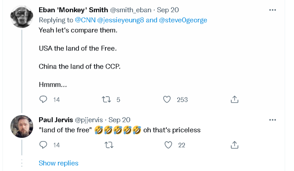Expand the Show replies thread
The height and width of the screenshot is (171, 294).
58,163
